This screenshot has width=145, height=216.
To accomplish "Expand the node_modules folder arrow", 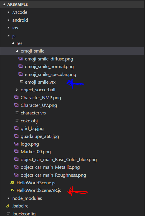I will 8,198.
